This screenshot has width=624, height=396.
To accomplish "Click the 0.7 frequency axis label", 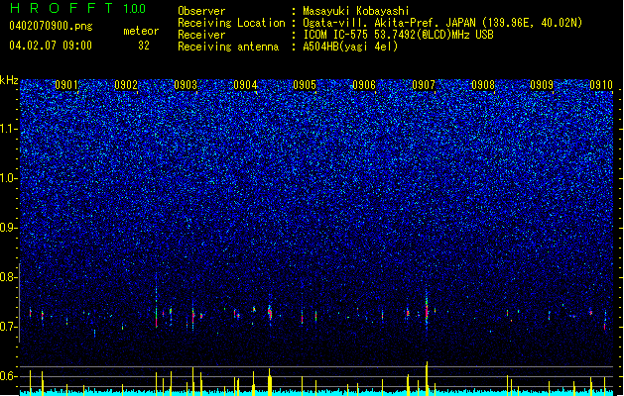I will click(x=9, y=327).
